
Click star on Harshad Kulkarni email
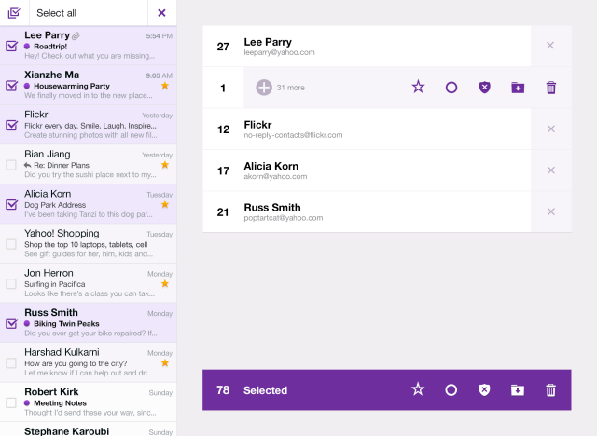coord(165,363)
